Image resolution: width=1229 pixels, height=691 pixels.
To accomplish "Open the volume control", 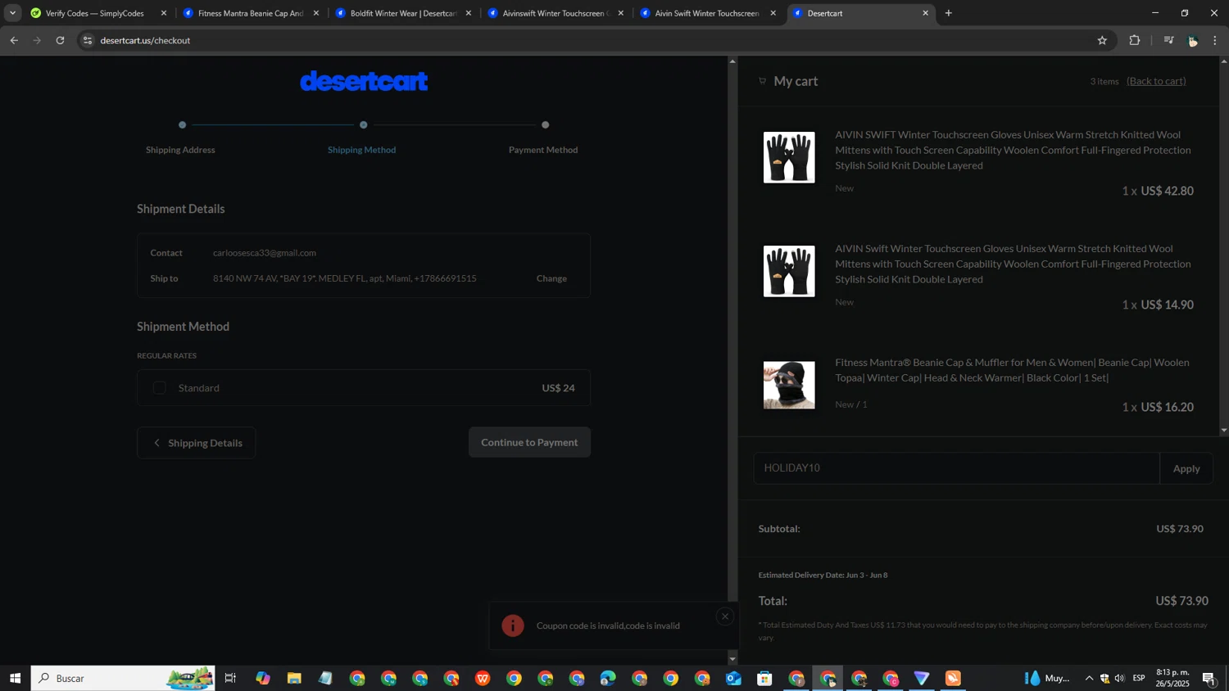I will [1120, 678].
